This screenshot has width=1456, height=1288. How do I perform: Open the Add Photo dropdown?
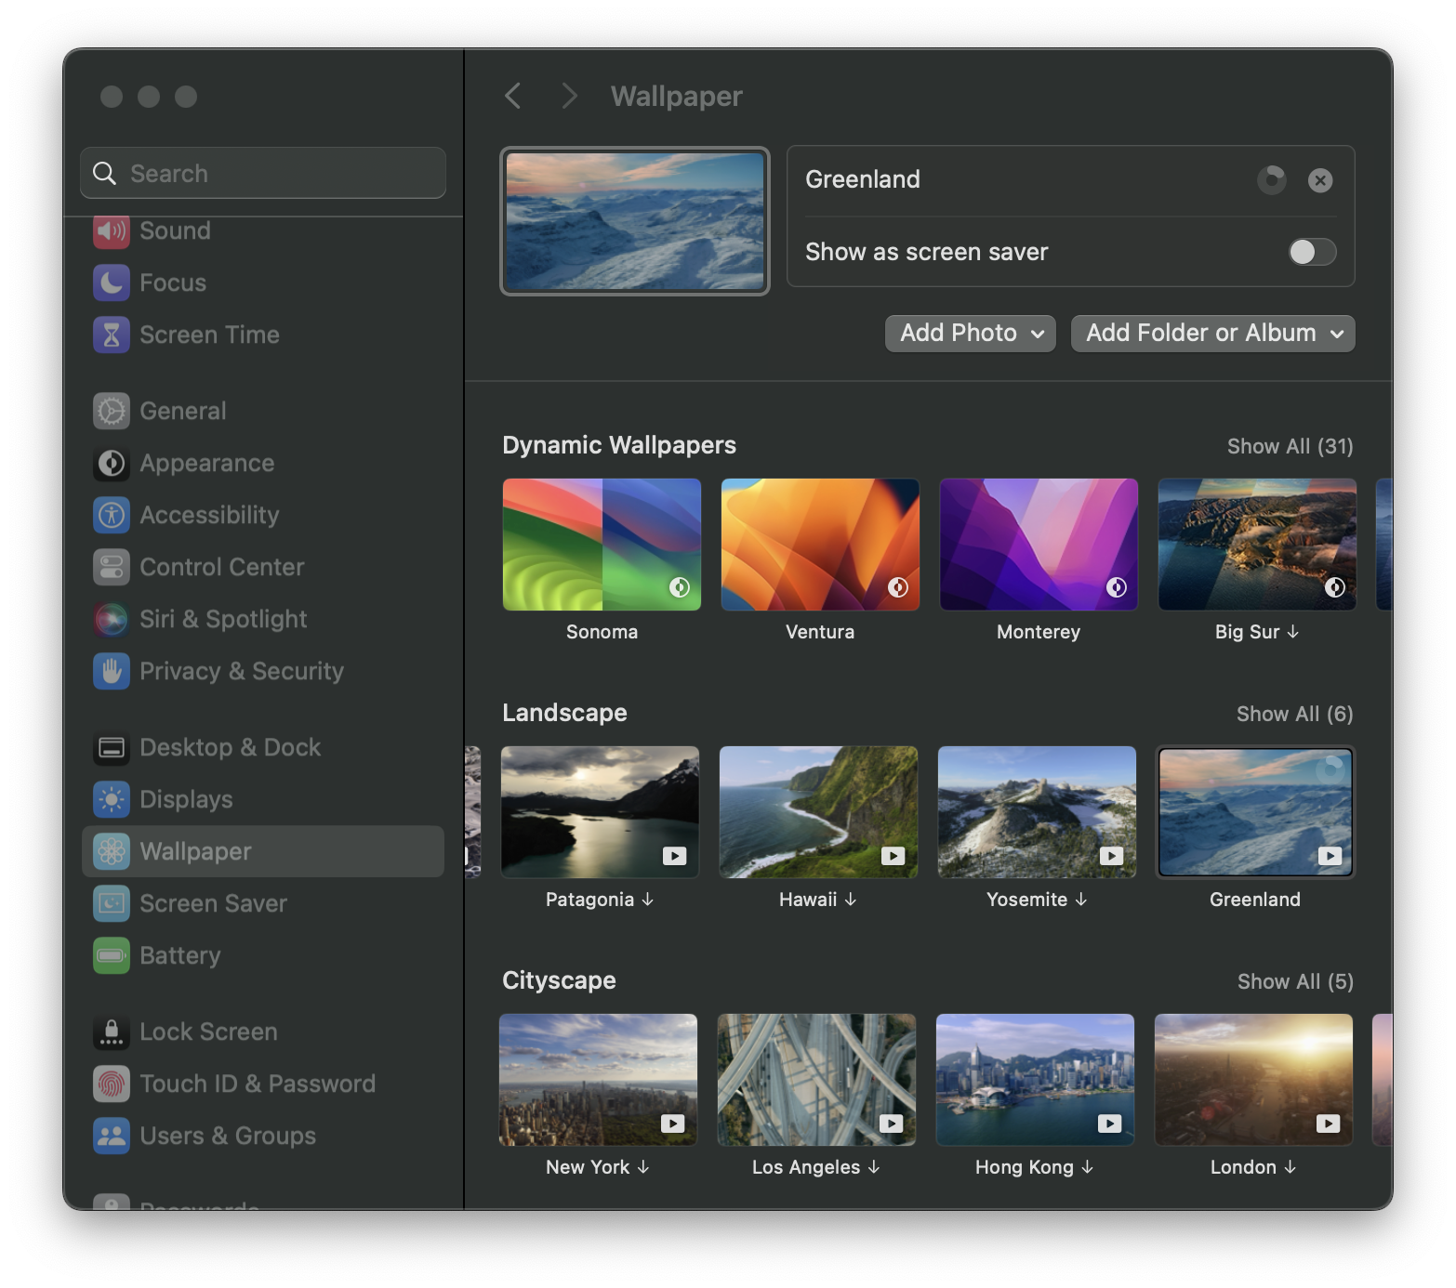coord(971,333)
